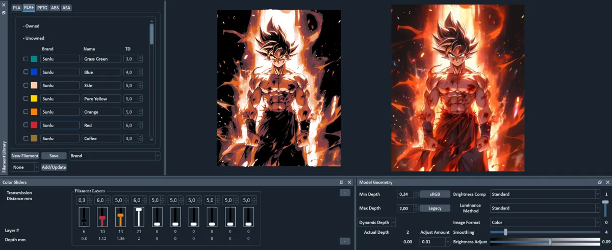The height and width of the screenshot is (250, 612).
Task: Float the Color Sliders panel
Action: 342,182
